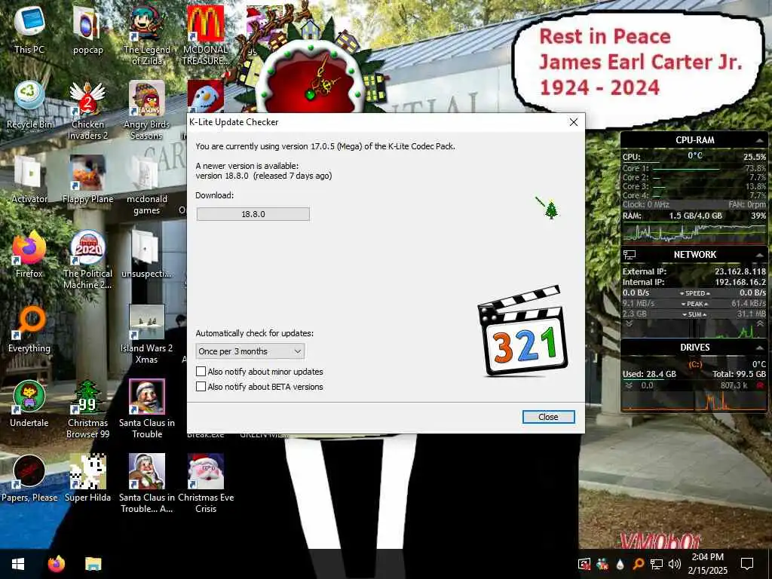Screen dimensions: 772x579
Task: Select the popcap desktop icon
Action: (87, 30)
